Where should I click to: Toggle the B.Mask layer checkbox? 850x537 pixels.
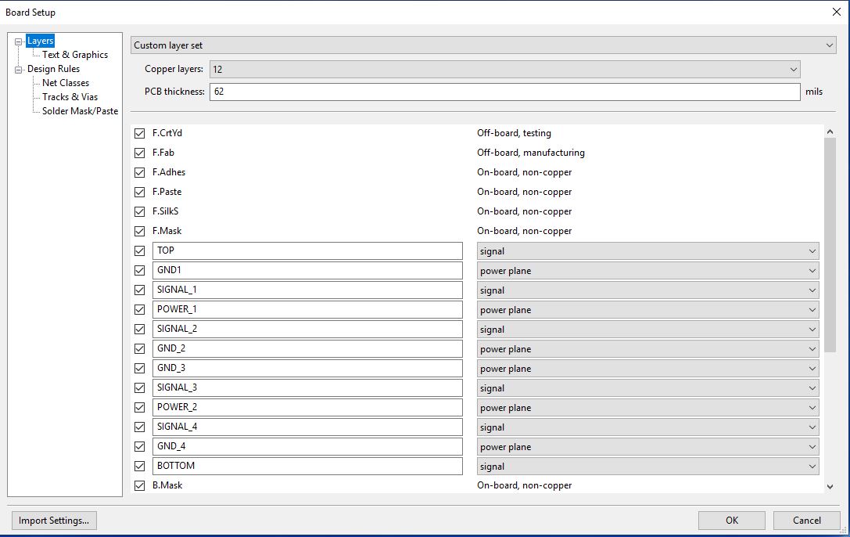pyautogui.click(x=140, y=486)
